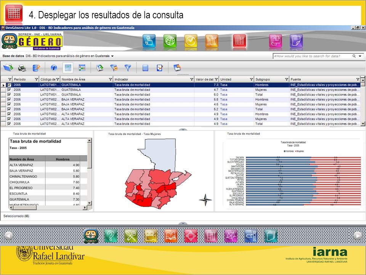
Task: Uncheck the GUATEMALA Mujeres row checkbox
Action: 9,90
